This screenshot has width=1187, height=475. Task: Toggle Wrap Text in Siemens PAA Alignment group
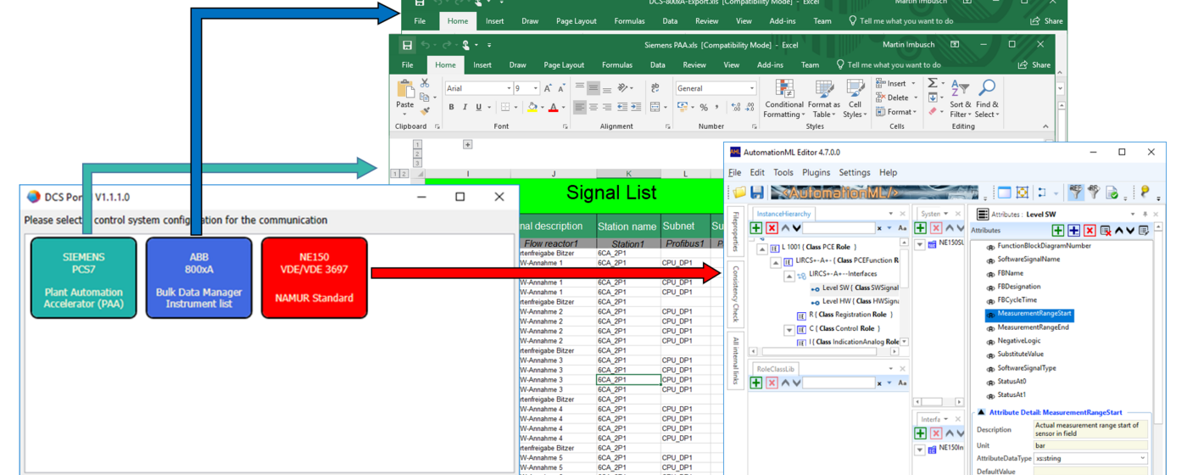[655, 88]
